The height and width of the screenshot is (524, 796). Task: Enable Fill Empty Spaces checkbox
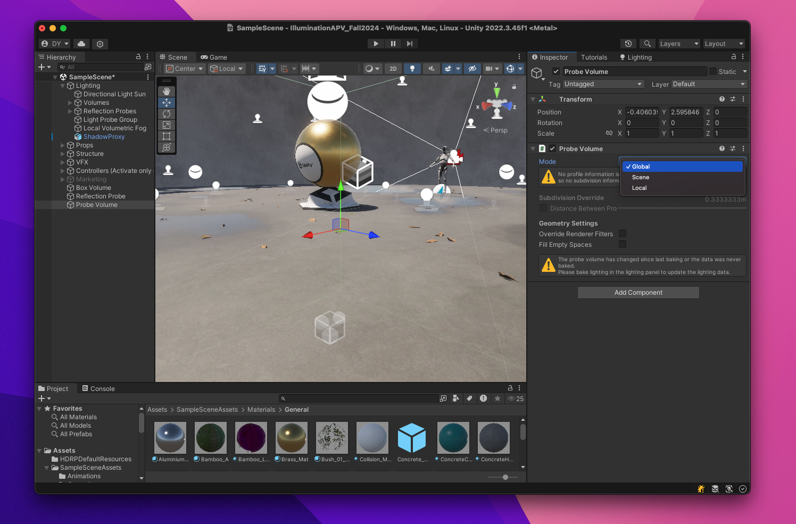point(623,244)
